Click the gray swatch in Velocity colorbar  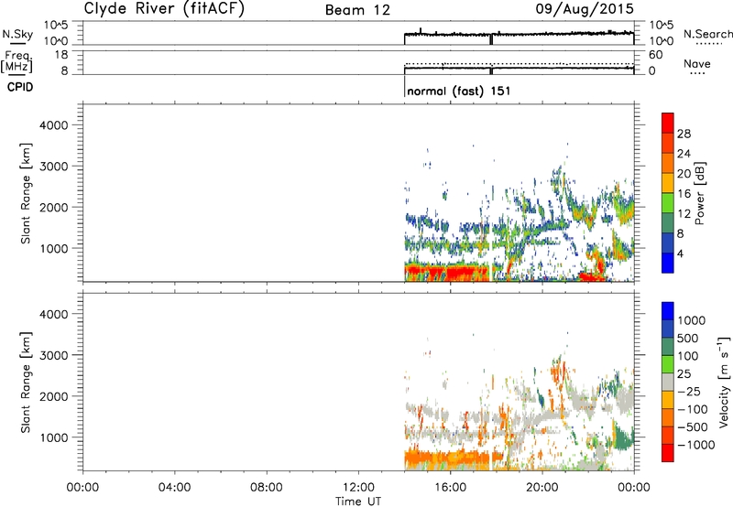[668, 382]
